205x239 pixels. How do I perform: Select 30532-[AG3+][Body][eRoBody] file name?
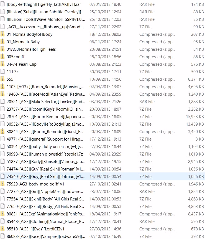(x=45, y=124)
